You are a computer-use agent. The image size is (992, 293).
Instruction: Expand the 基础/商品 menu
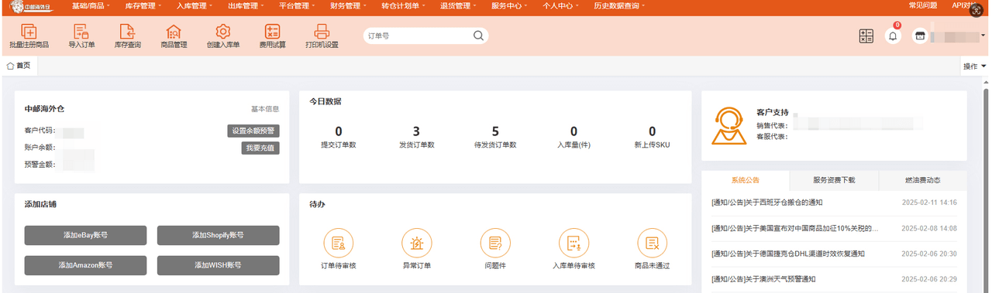tap(91, 5)
